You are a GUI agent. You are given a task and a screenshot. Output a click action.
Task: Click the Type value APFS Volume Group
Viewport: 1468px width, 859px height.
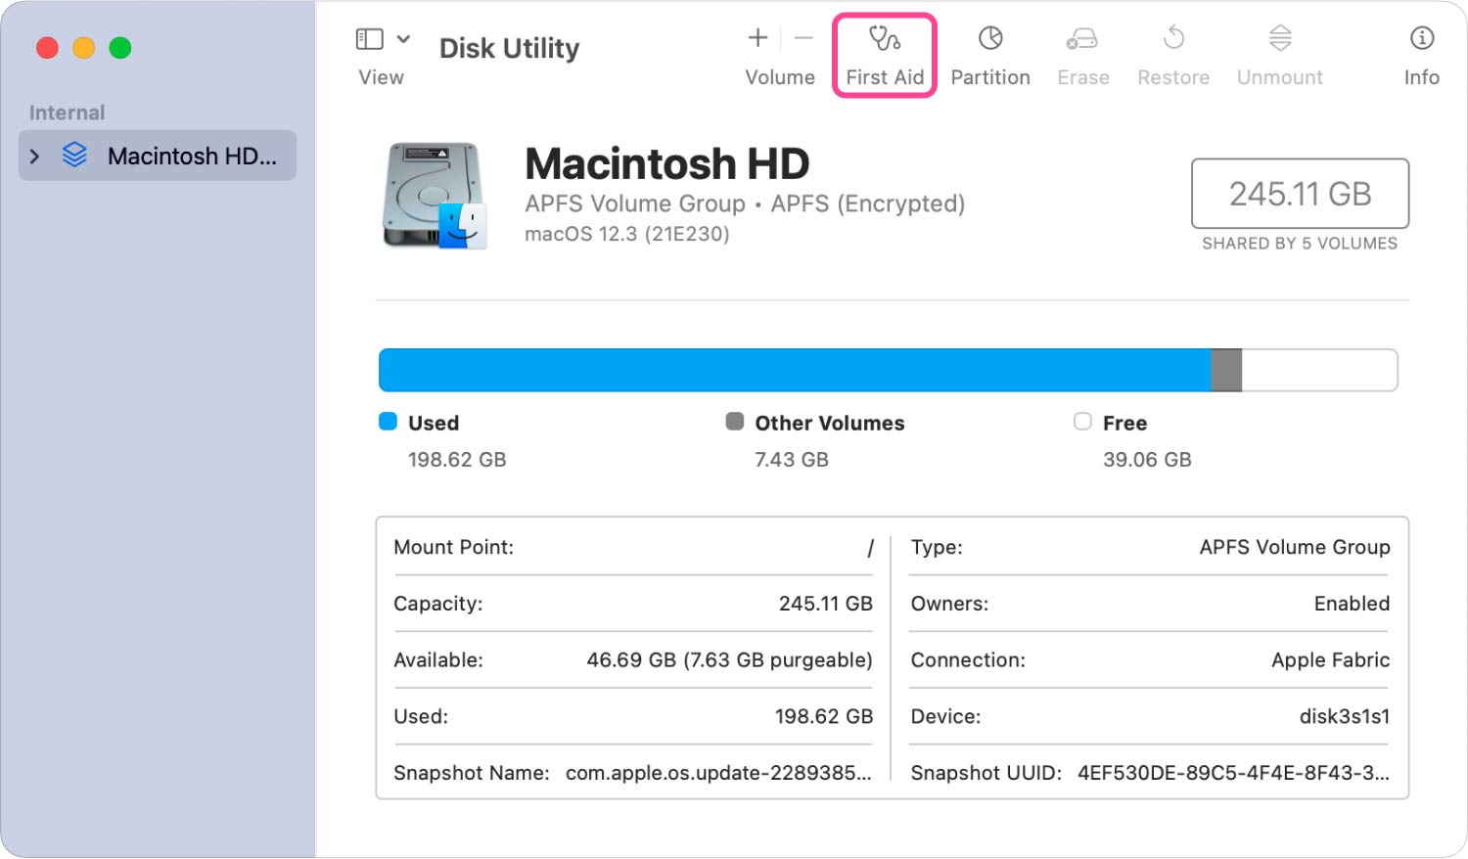pyautogui.click(x=1295, y=547)
